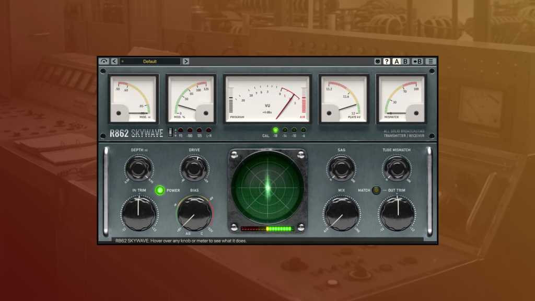This screenshot has height=301, width=535.
Task: Click the 125 modulation lamp
Action: point(199,130)
